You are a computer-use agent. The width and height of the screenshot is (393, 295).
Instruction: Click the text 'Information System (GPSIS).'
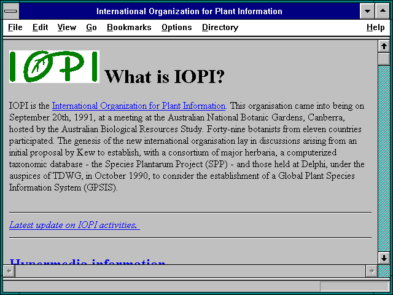(x=63, y=187)
